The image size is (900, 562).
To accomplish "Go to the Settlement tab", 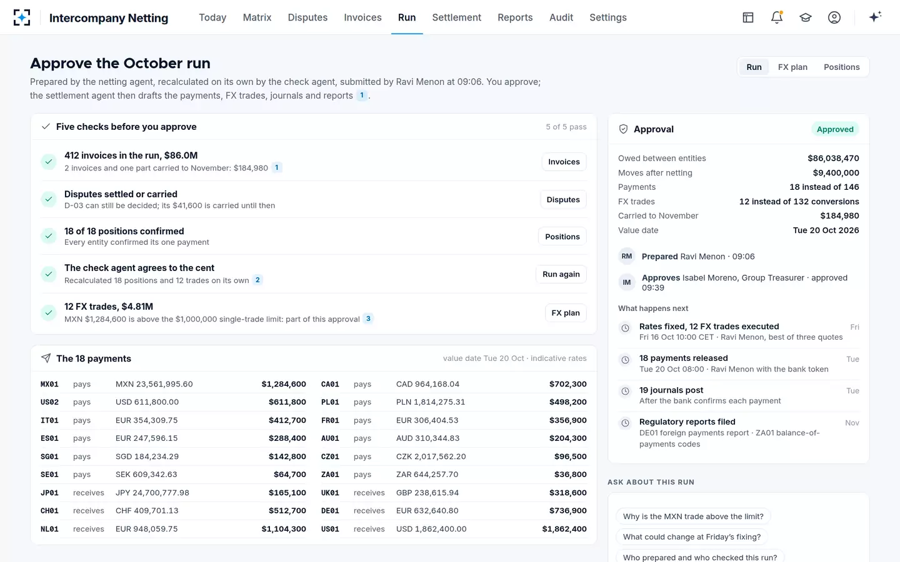I will tap(457, 17).
